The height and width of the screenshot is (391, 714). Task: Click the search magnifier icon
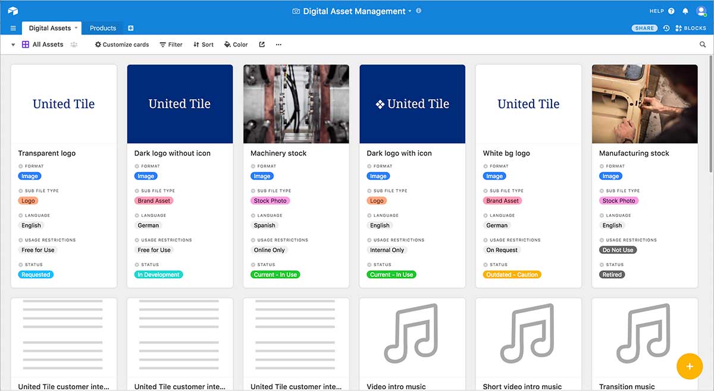coord(703,45)
